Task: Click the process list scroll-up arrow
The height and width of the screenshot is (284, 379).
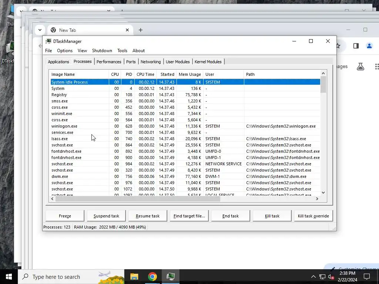Action: click(x=323, y=73)
